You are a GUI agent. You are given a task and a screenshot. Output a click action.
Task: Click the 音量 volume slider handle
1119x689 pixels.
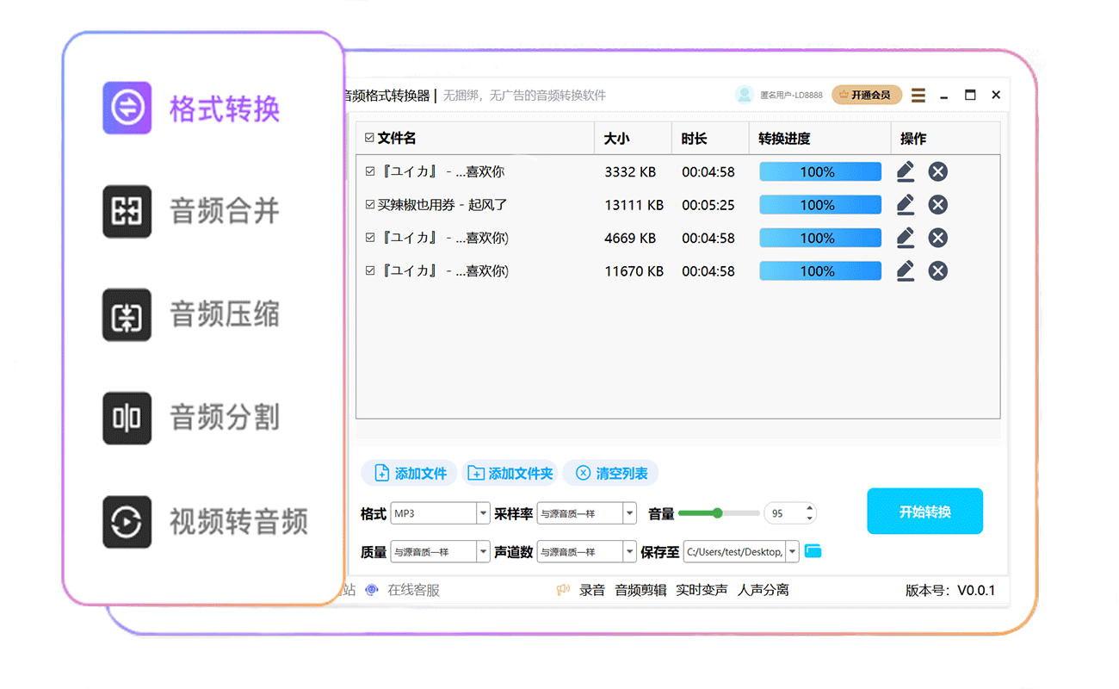click(x=717, y=513)
